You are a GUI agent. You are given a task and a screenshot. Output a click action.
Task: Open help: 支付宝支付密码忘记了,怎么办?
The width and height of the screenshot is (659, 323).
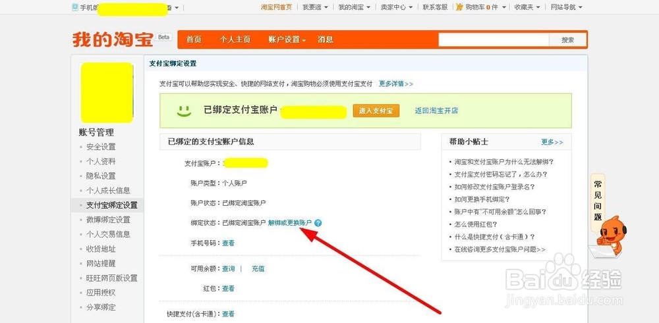pos(501,174)
